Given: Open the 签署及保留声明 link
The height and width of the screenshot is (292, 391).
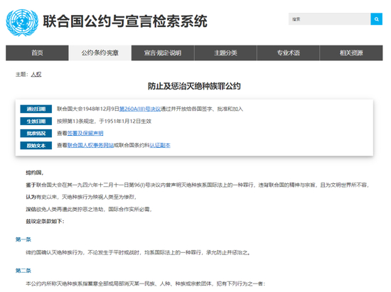Looking at the screenshot, I should click(85, 133).
